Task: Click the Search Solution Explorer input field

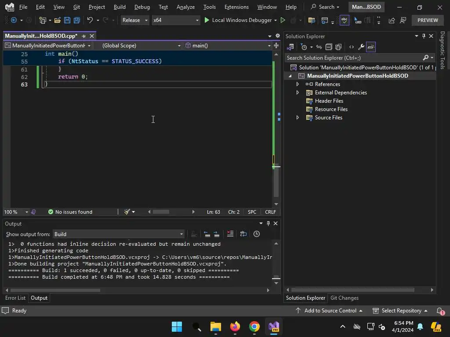Action: click(x=354, y=58)
